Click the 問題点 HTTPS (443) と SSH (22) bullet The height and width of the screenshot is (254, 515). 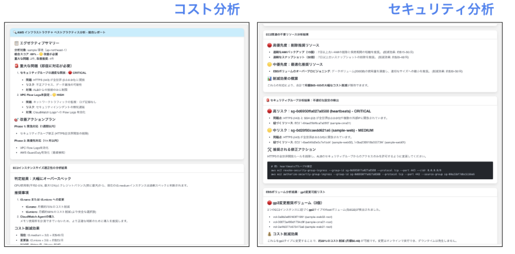tap(330, 118)
